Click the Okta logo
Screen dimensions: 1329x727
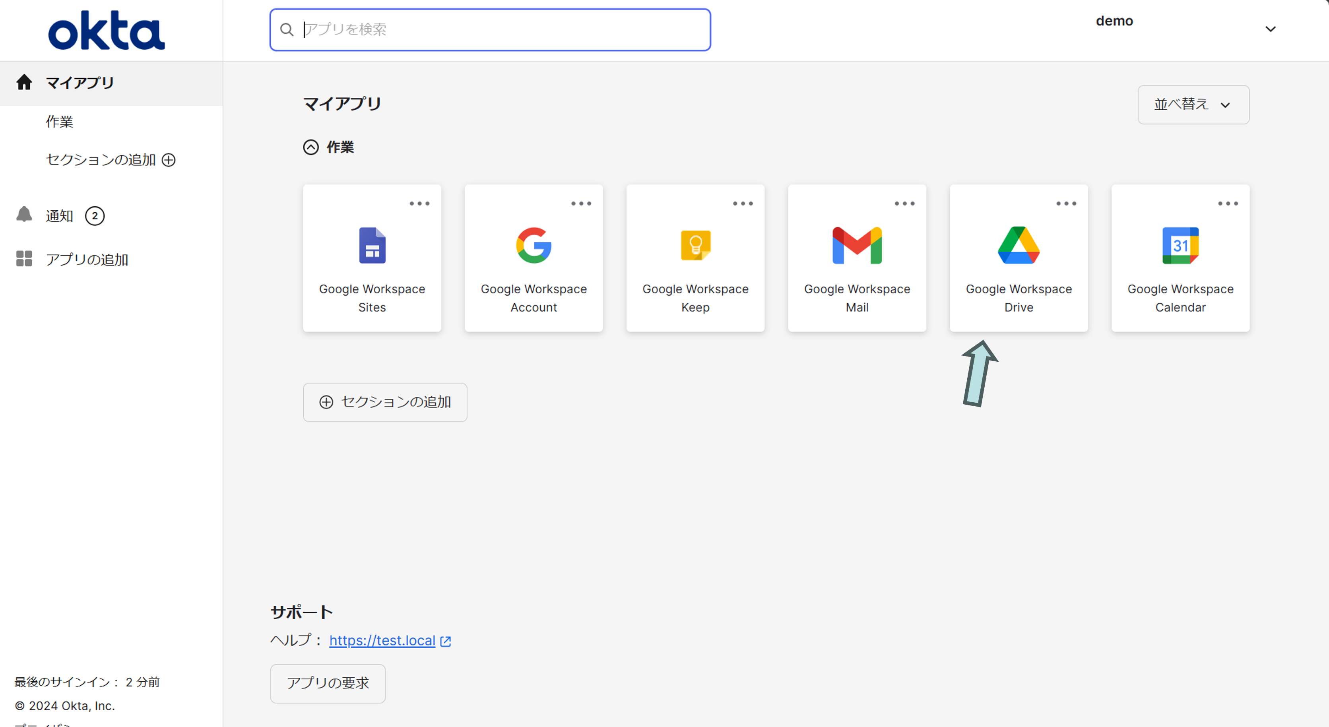point(106,31)
